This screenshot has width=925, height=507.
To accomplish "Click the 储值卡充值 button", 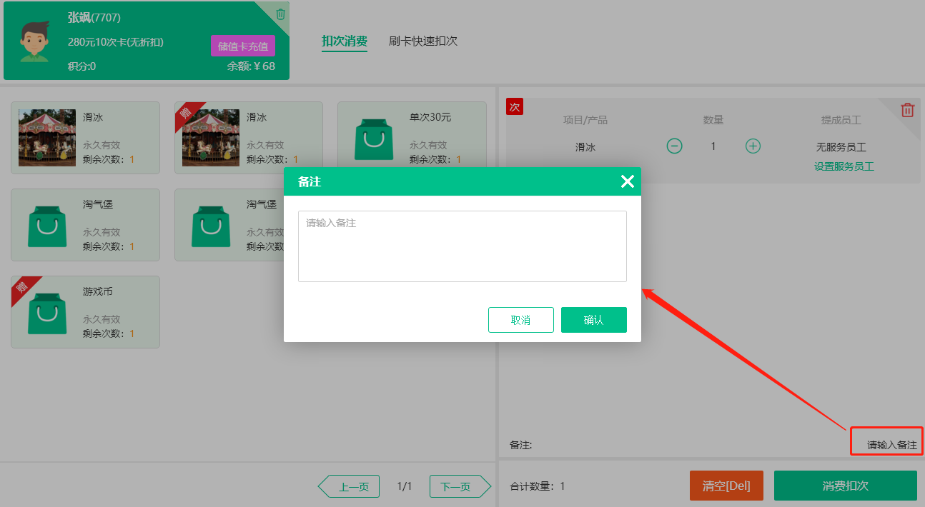I will click(x=243, y=46).
